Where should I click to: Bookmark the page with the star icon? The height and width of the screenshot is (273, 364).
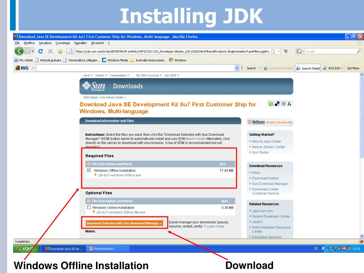tap(273, 51)
